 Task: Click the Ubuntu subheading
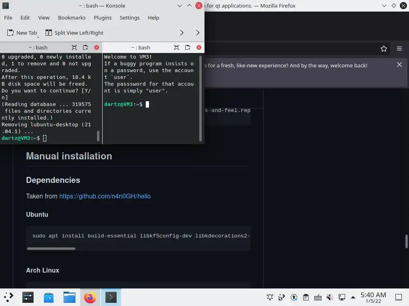[x=37, y=214]
